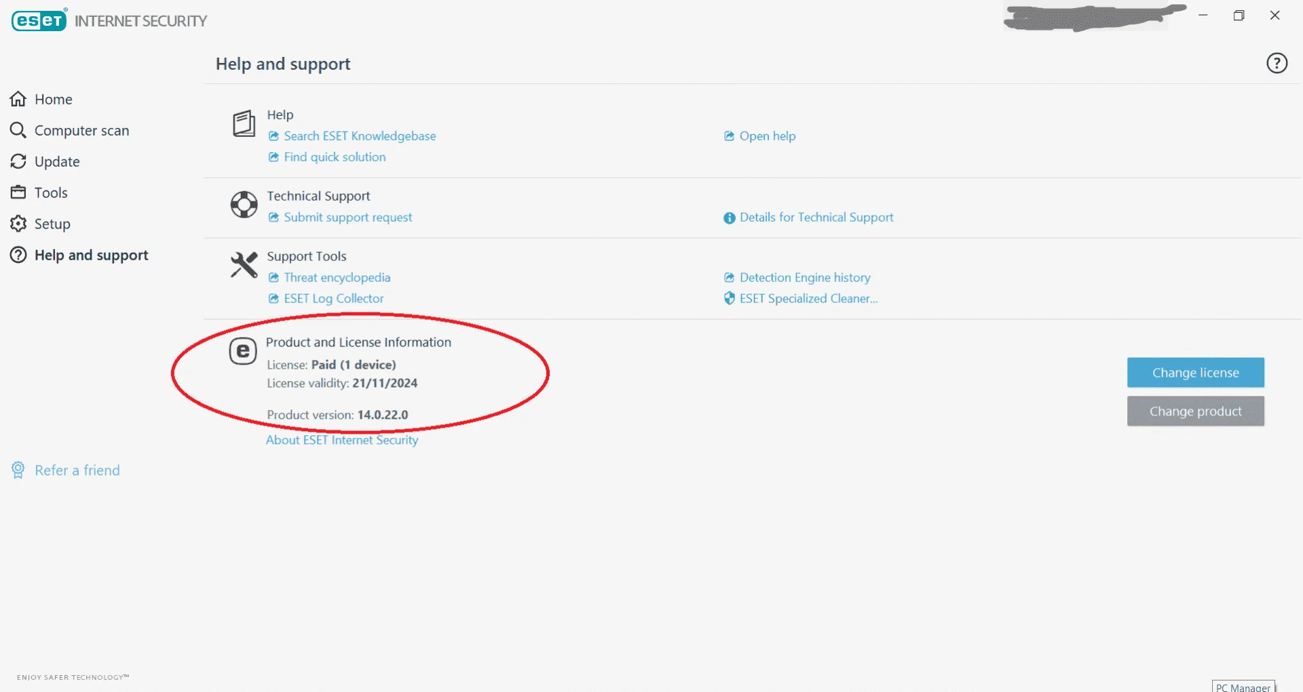Click Submit support request link
The height and width of the screenshot is (692, 1303).
347,218
